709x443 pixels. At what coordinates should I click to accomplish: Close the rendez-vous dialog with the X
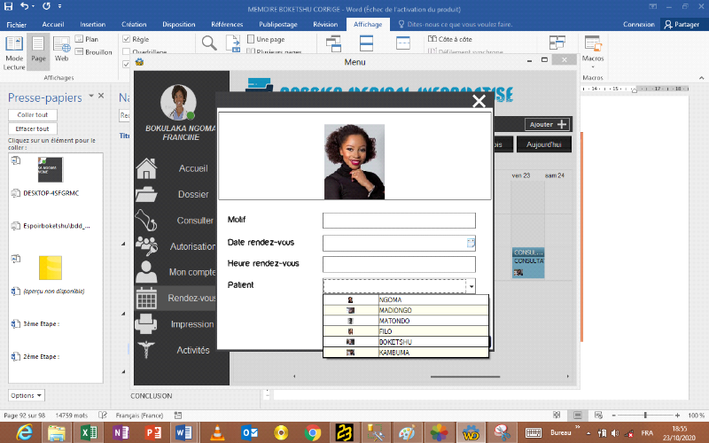(479, 101)
